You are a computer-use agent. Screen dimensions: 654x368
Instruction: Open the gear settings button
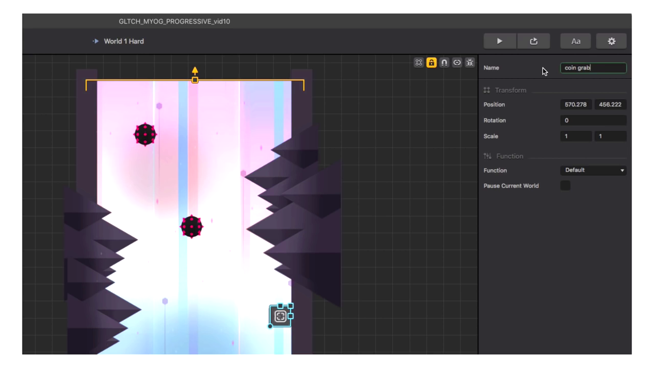[x=611, y=41]
